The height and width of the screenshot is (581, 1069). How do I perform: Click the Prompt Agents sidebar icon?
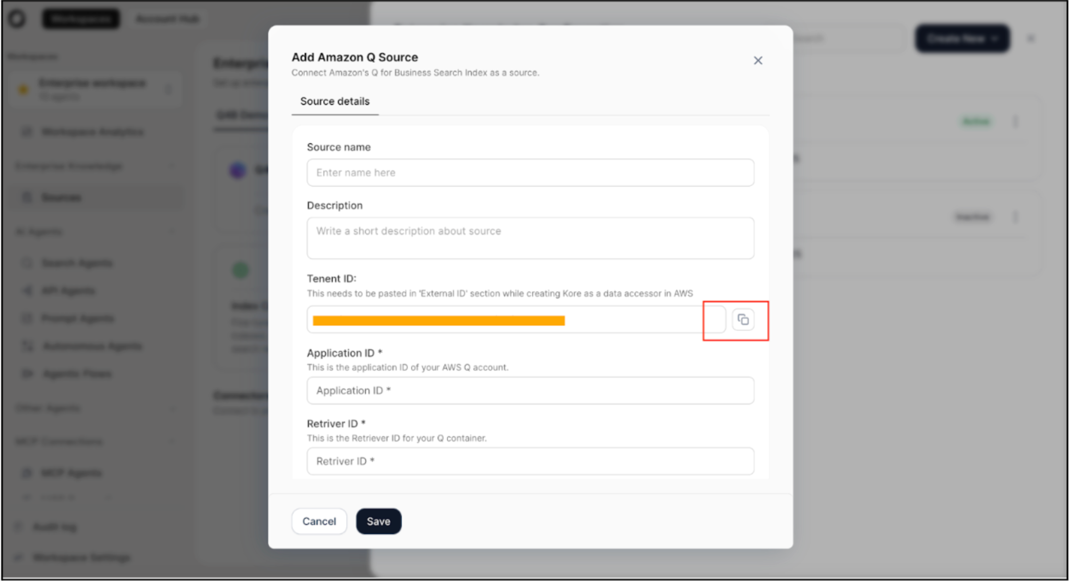coord(27,318)
